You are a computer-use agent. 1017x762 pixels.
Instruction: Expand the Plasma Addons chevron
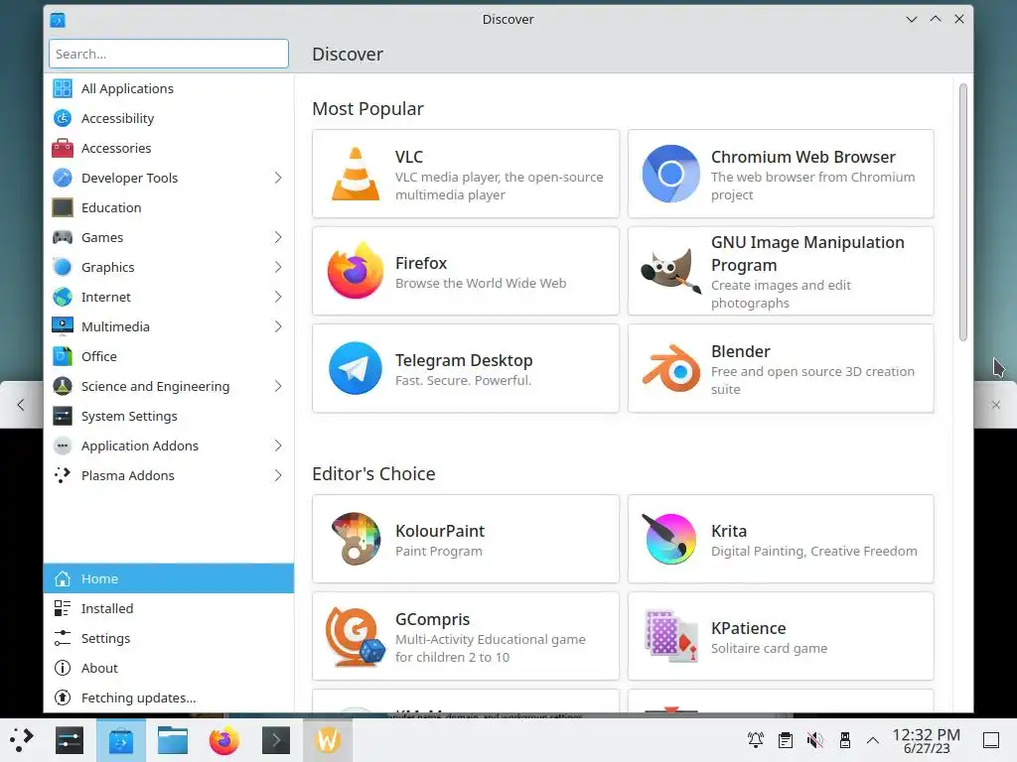pos(278,476)
